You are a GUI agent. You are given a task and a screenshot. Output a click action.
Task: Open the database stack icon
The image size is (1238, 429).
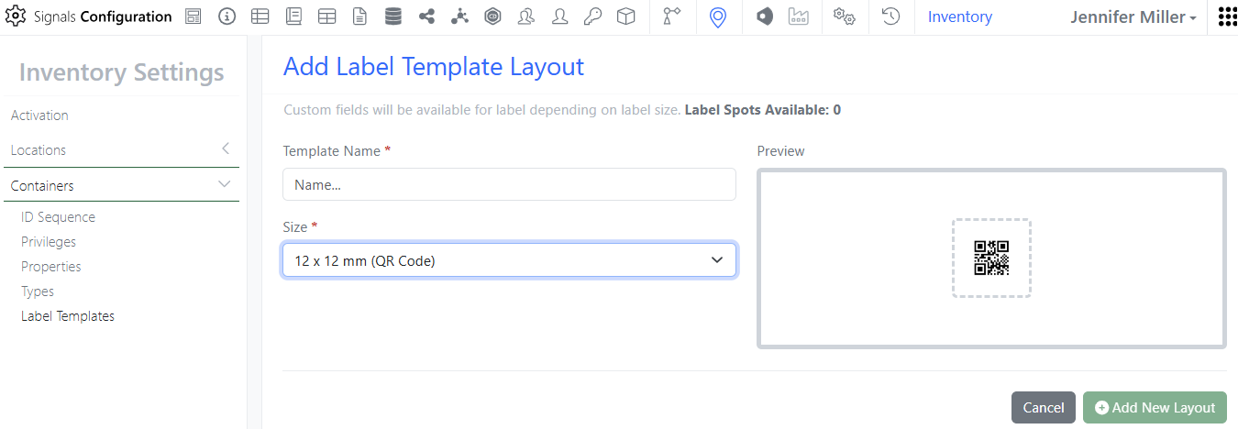[393, 16]
